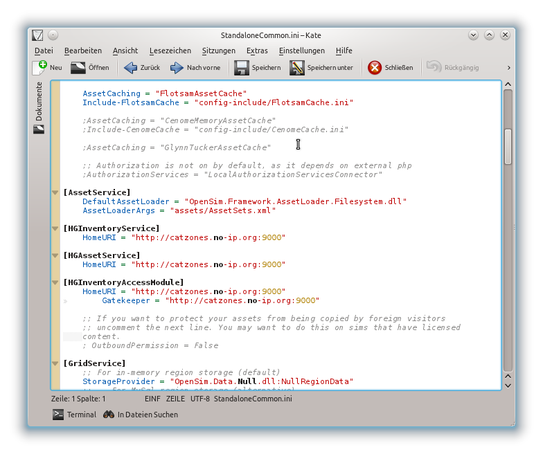
Task: Click the round pin button in the title bar
Action: tap(53, 35)
